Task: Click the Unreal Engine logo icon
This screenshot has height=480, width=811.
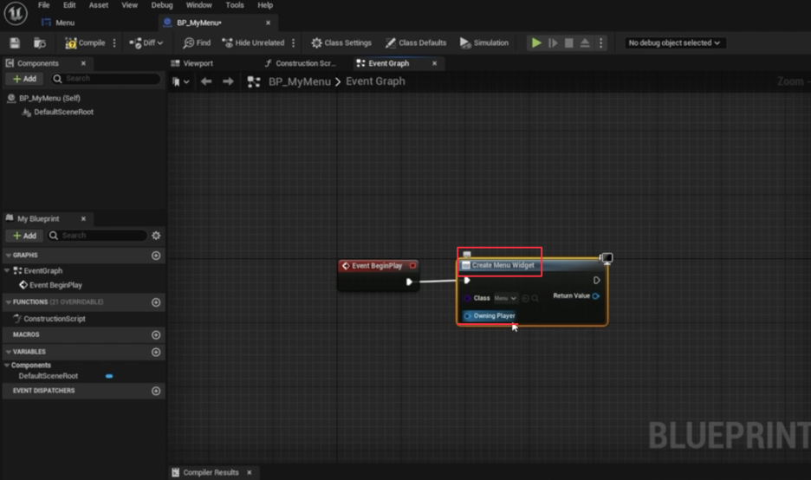Action: coord(16,12)
